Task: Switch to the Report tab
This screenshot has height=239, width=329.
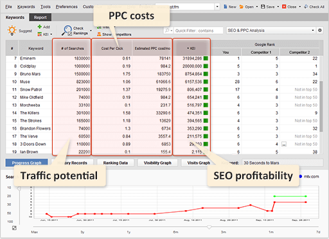Action: pyautogui.click(x=40, y=17)
